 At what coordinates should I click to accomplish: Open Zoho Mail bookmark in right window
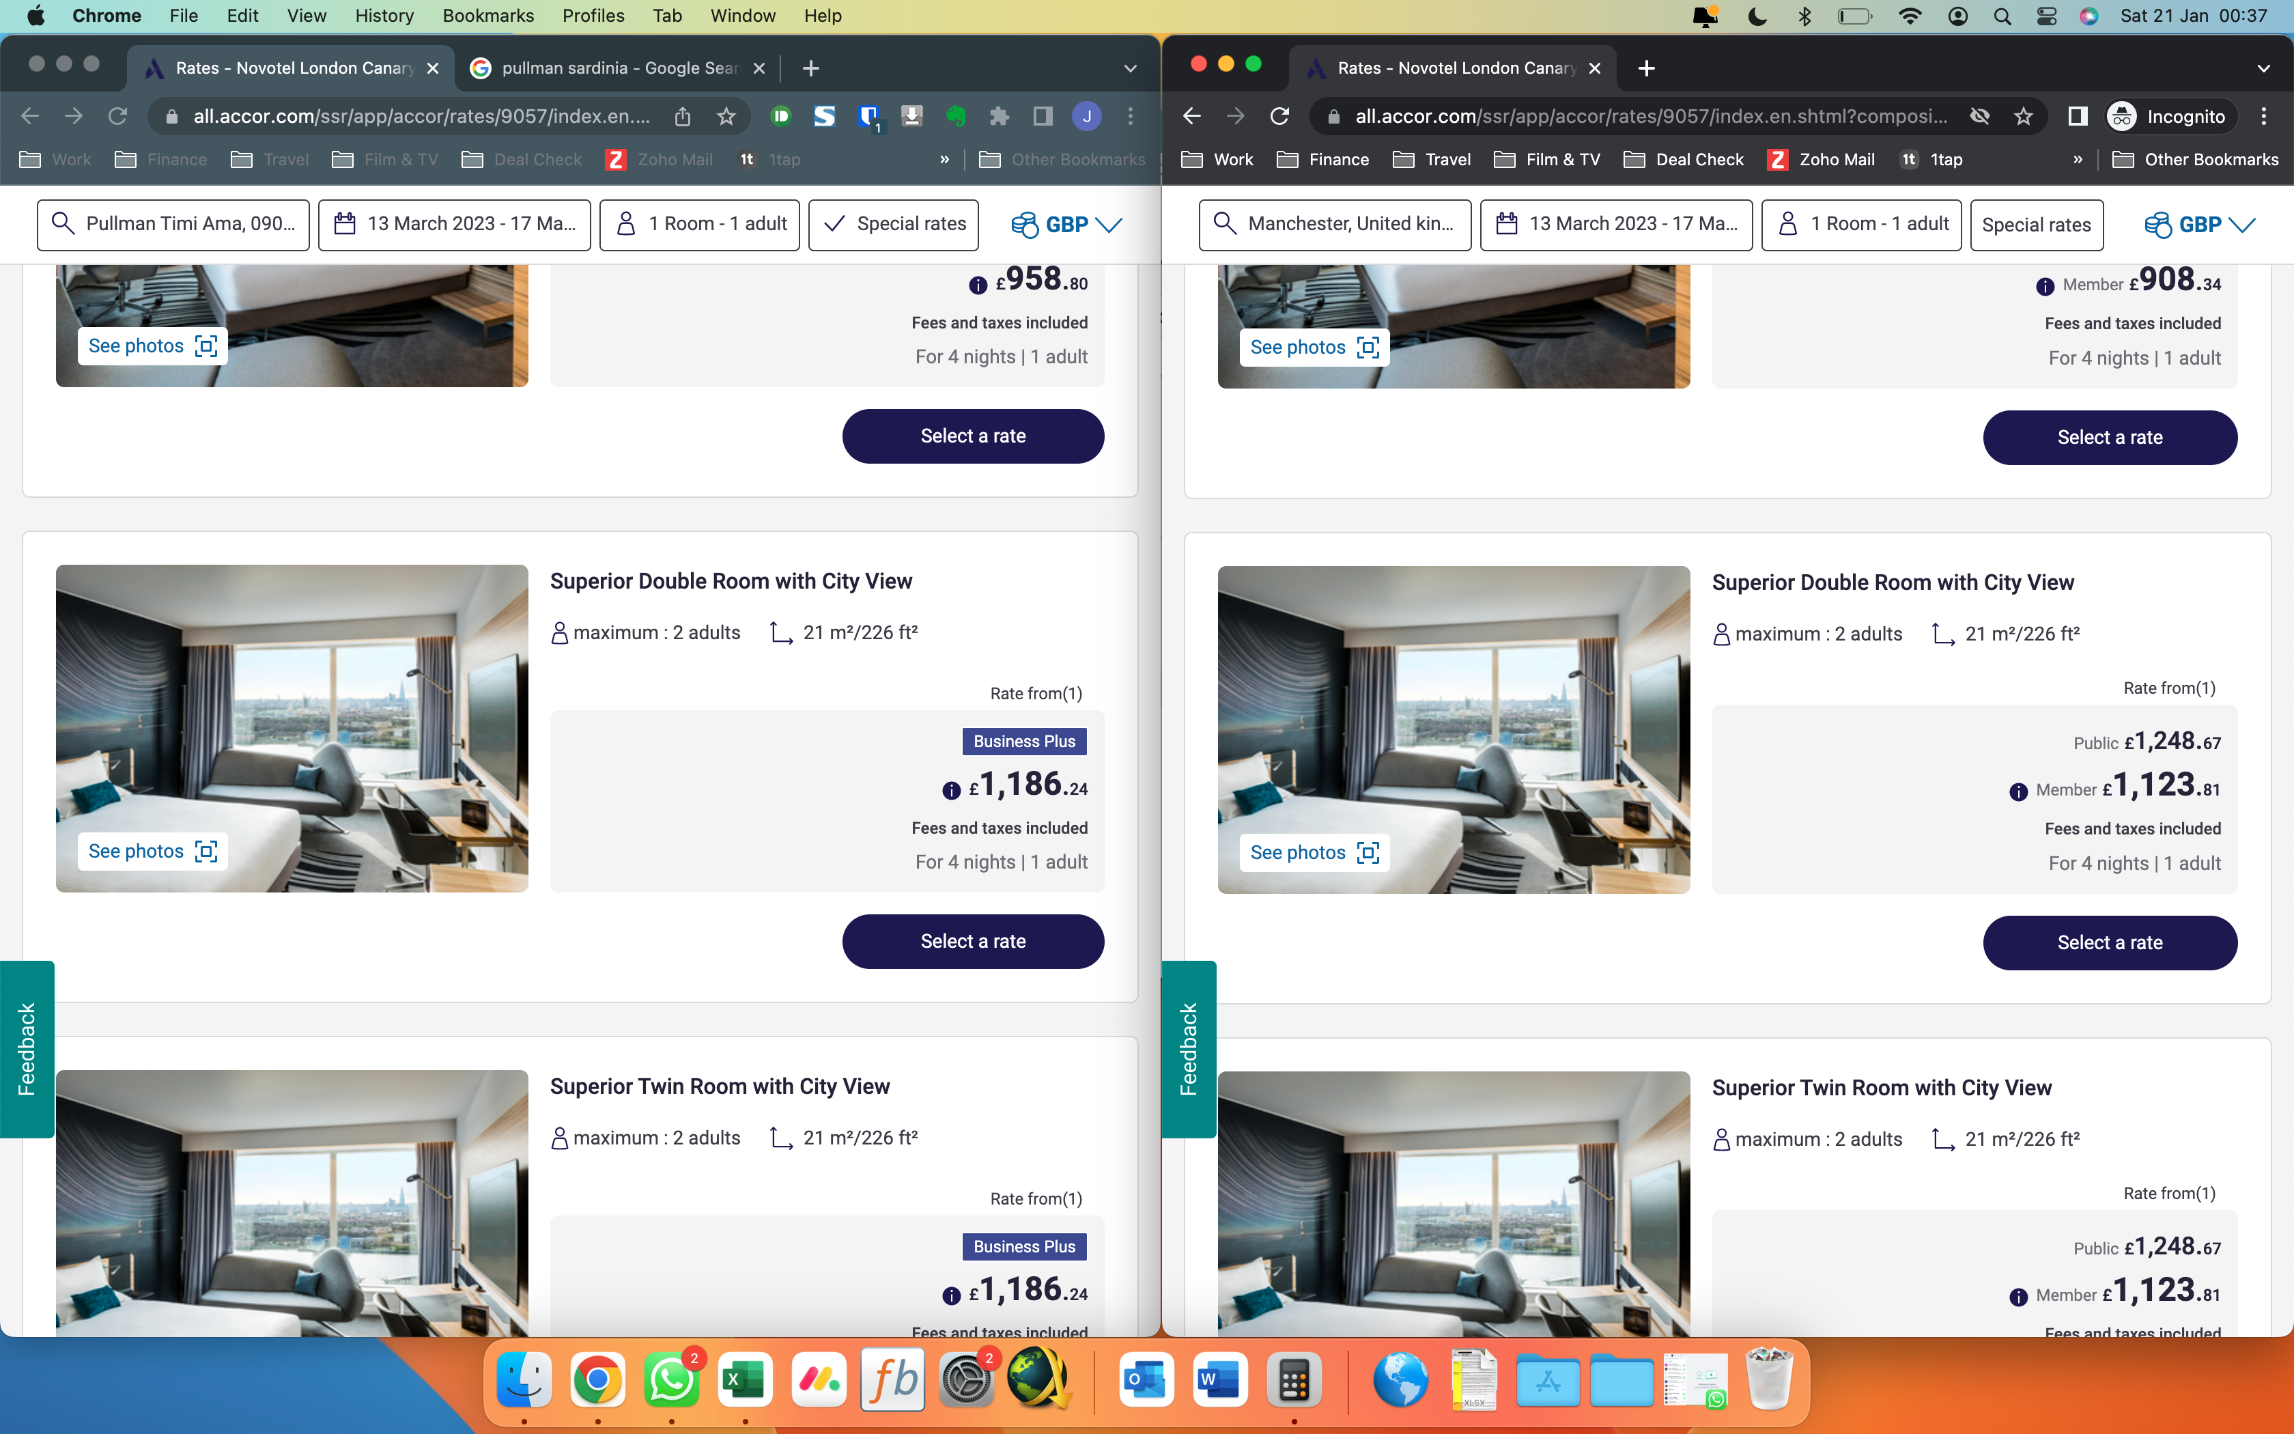1820,159
